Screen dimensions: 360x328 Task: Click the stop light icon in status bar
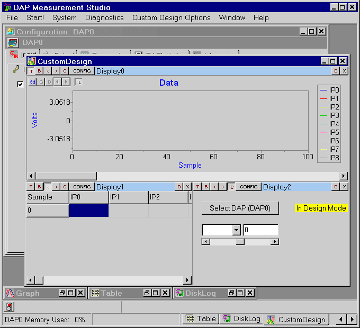pyautogui.click(x=9, y=307)
